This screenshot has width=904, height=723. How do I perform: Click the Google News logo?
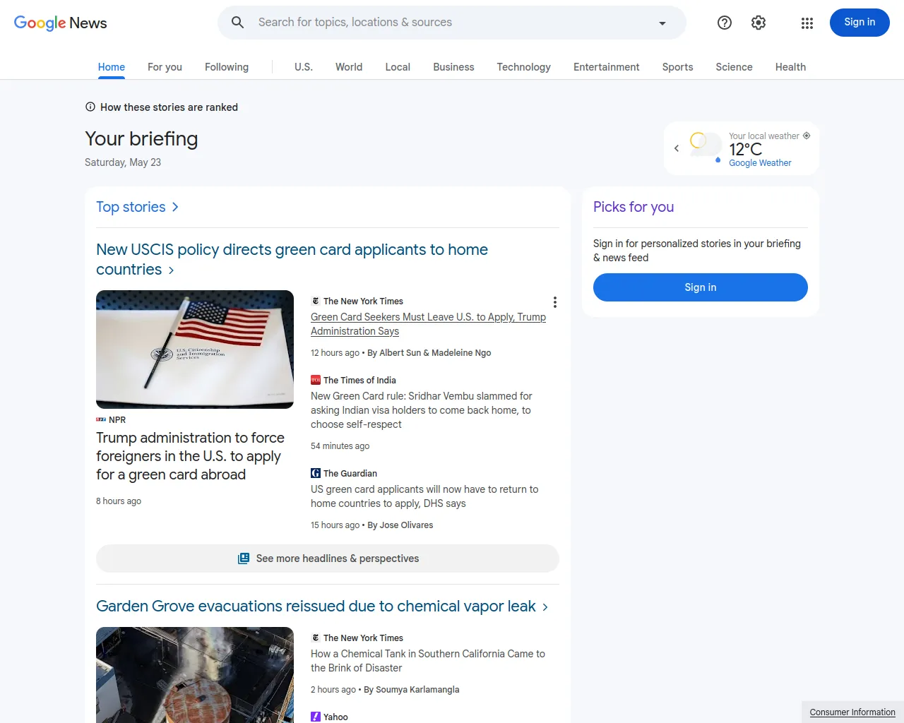(61, 23)
